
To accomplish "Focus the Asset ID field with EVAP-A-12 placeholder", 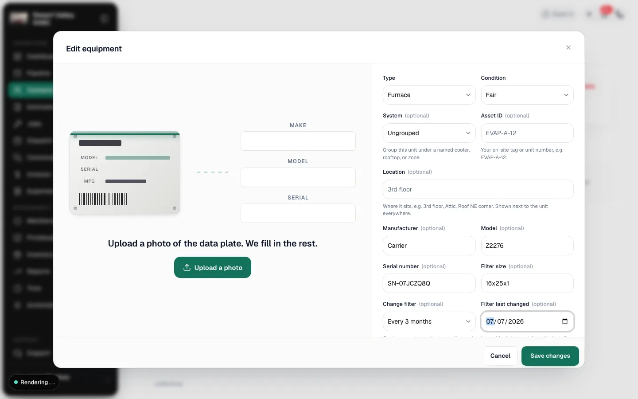I will [527, 133].
